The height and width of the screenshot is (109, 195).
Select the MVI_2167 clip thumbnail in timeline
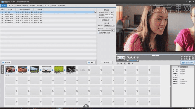point(10,69)
